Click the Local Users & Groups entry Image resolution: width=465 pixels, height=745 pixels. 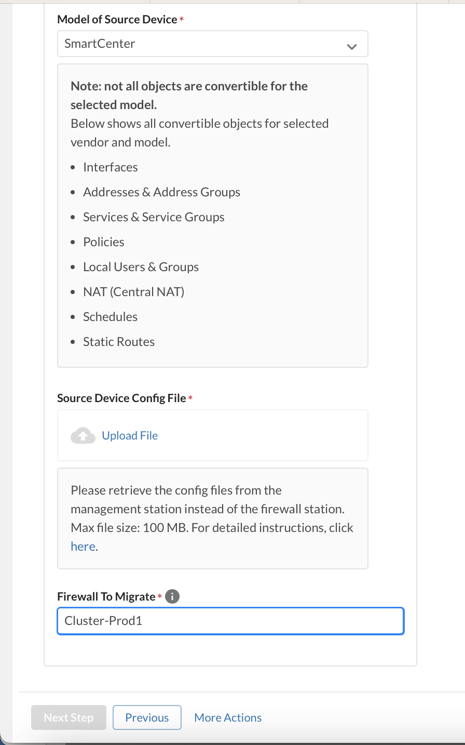[141, 267]
